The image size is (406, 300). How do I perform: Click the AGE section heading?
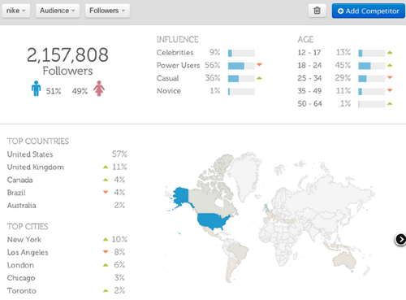[x=305, y=40]
